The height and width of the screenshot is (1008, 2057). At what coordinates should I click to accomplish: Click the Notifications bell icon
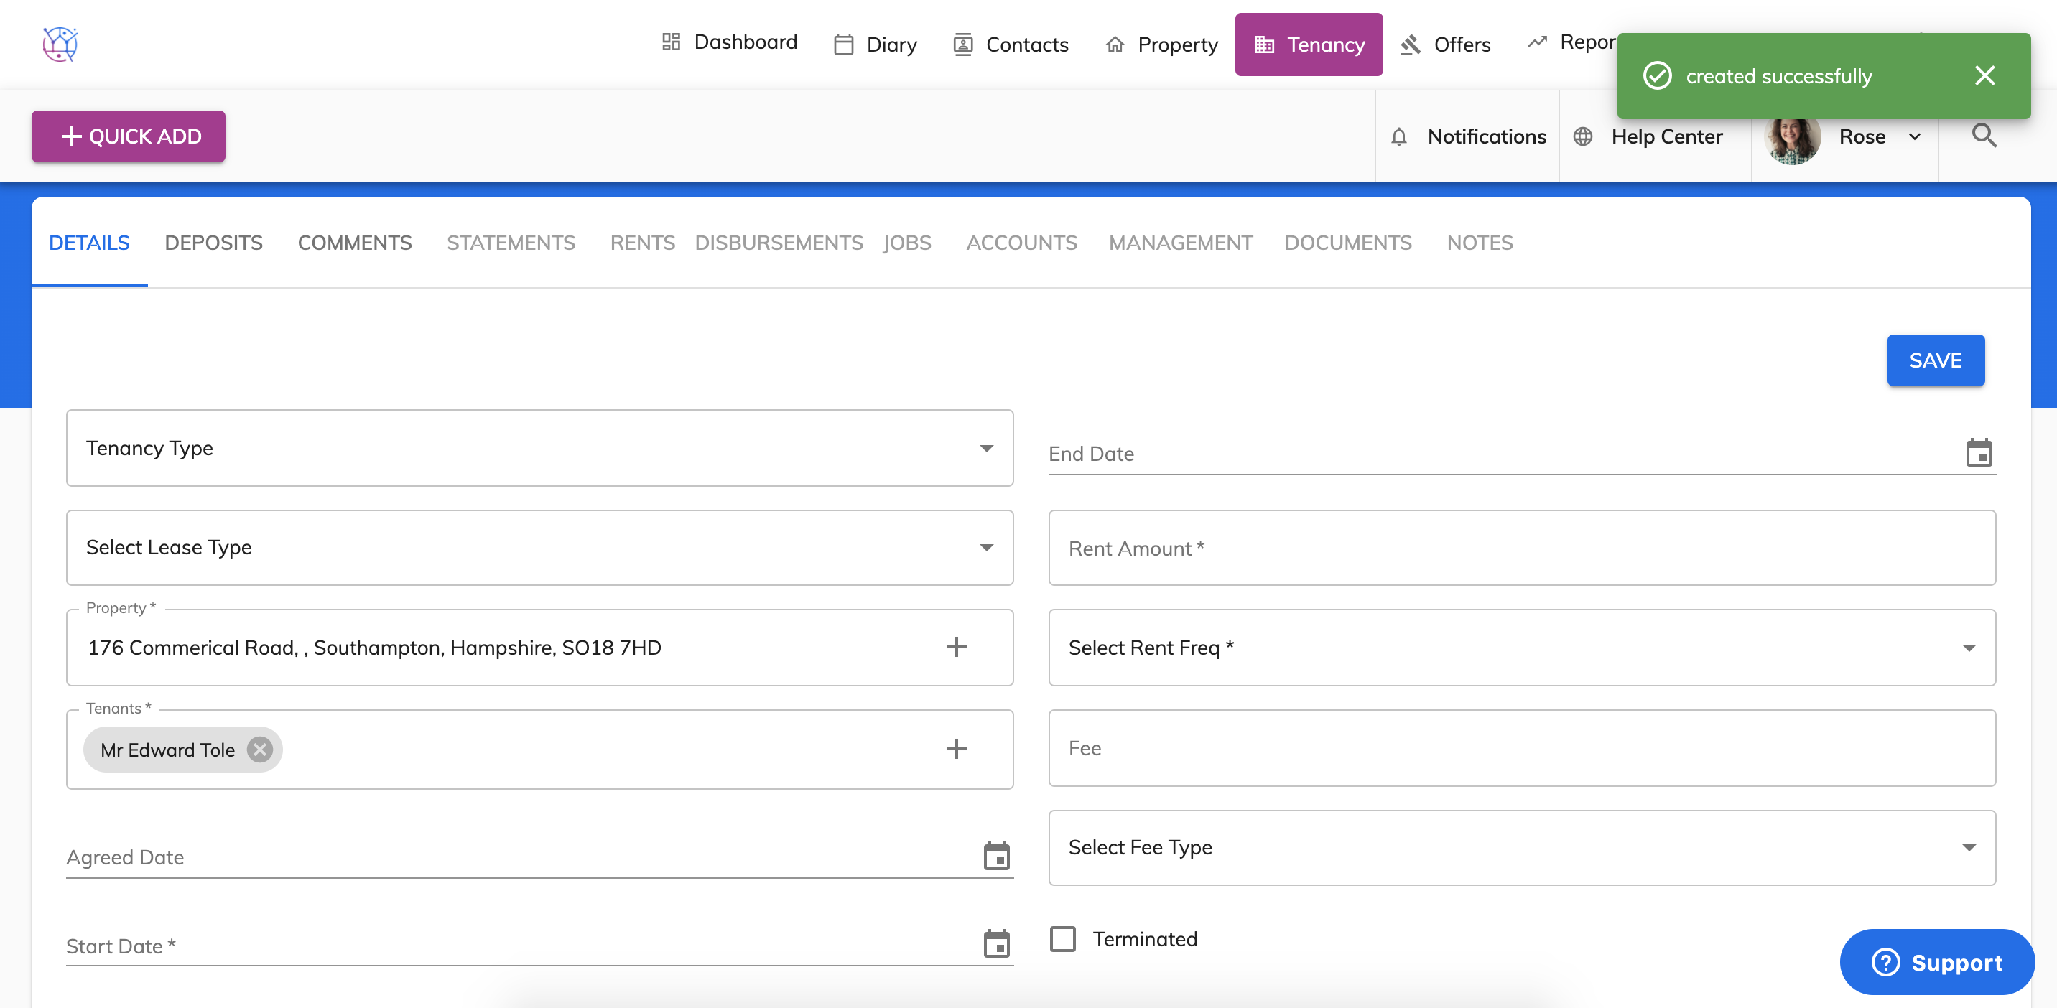1398,137
